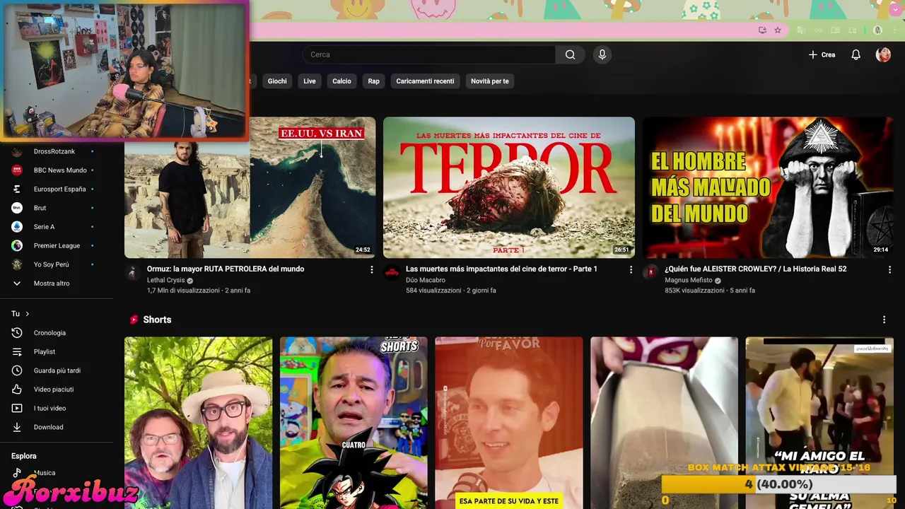905x509 pixels.
Task: Select the Caricamenti recenti chip
Action: click(x=425, y=81)
